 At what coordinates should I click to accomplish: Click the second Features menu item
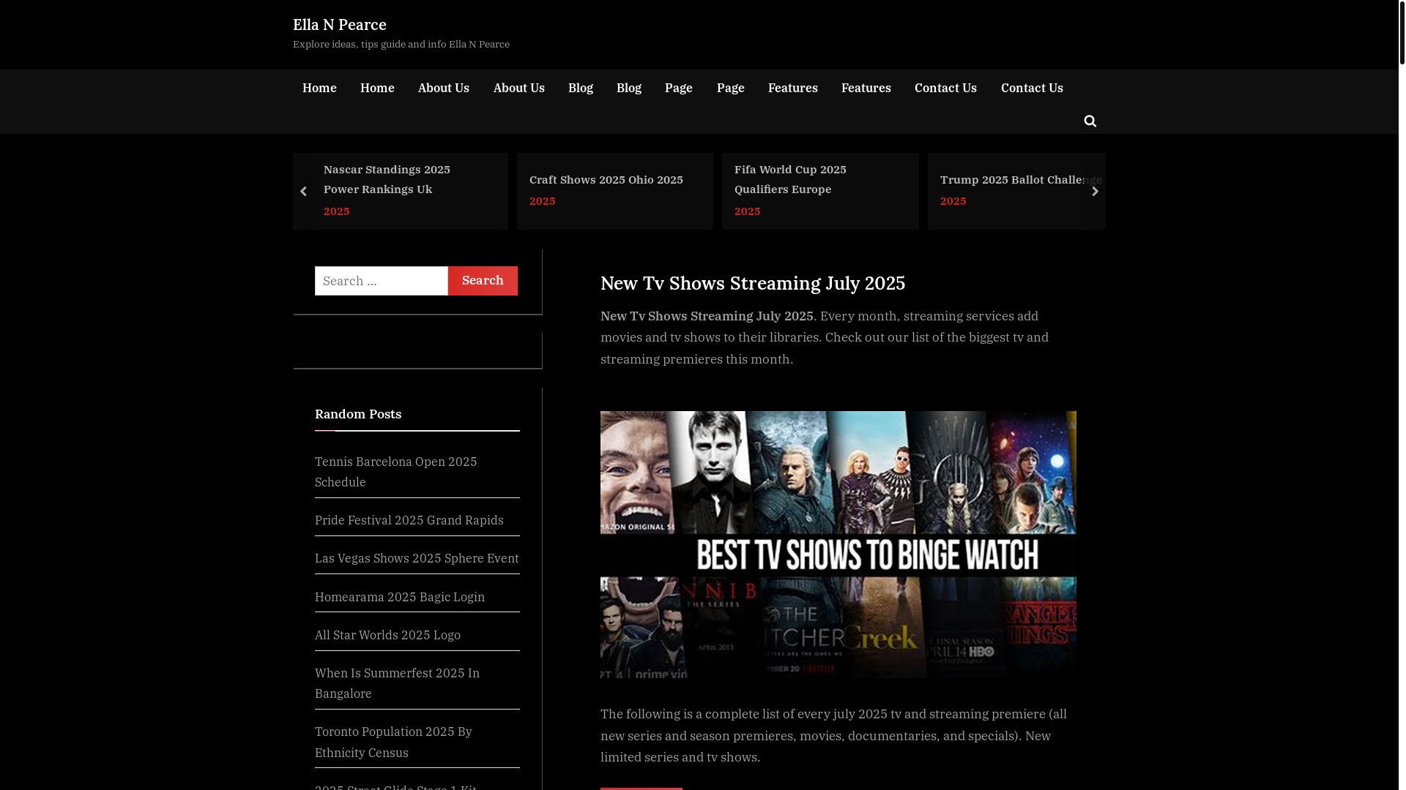coord(866,88)
